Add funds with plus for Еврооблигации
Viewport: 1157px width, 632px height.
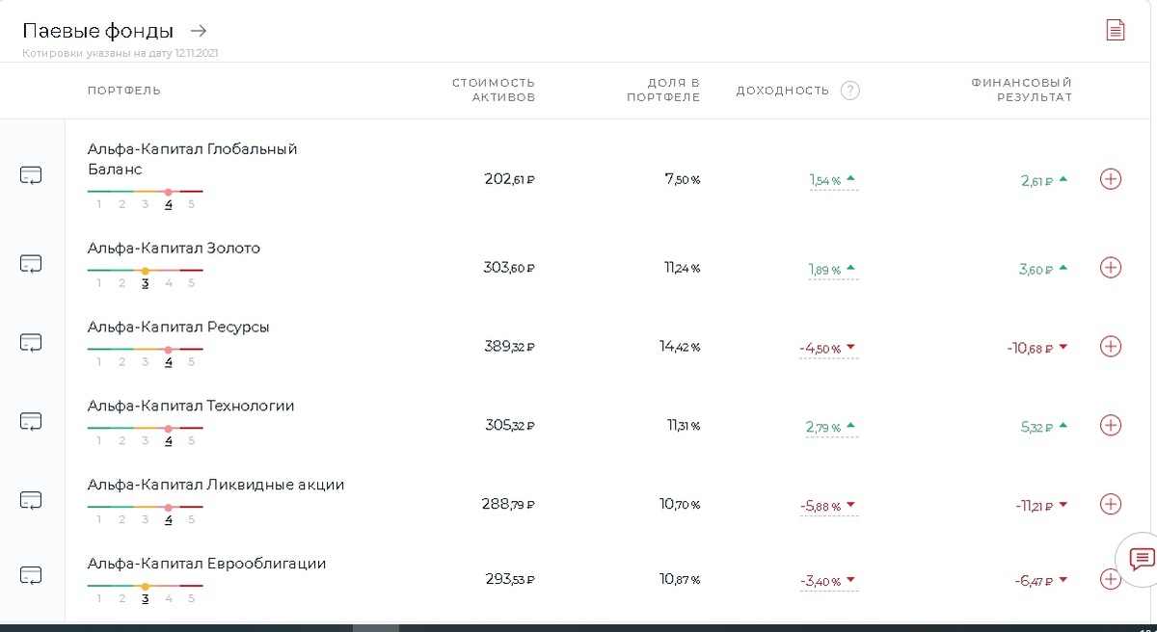1111,579
